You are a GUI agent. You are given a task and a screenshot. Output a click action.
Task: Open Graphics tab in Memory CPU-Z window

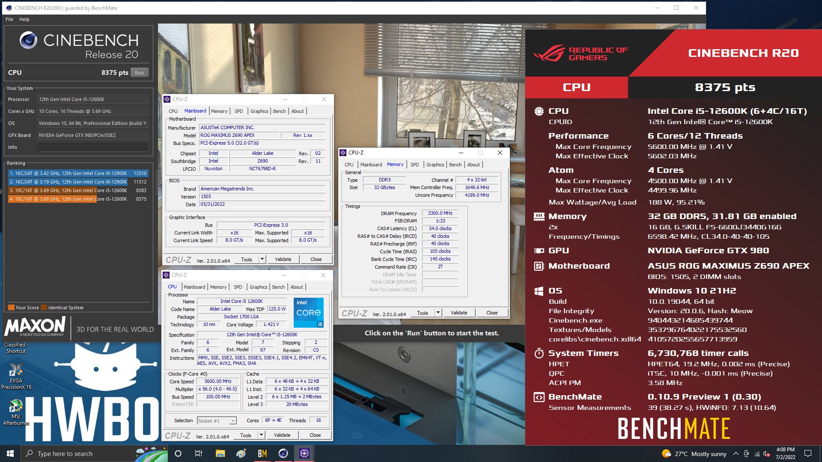click(x=435, y=165)
